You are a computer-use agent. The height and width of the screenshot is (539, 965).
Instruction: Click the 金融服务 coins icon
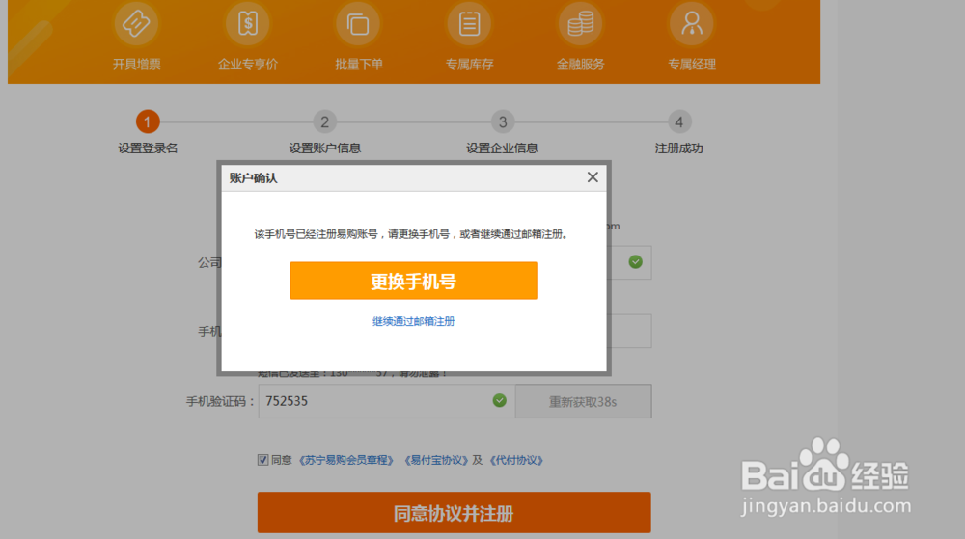coord(580,24)
